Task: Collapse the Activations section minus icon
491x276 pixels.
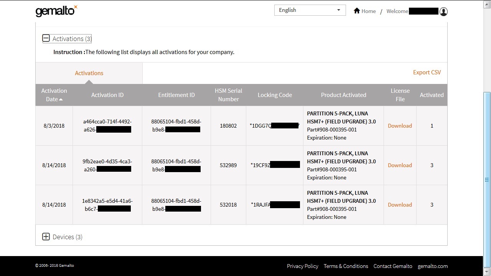Action: coord(46,38)
